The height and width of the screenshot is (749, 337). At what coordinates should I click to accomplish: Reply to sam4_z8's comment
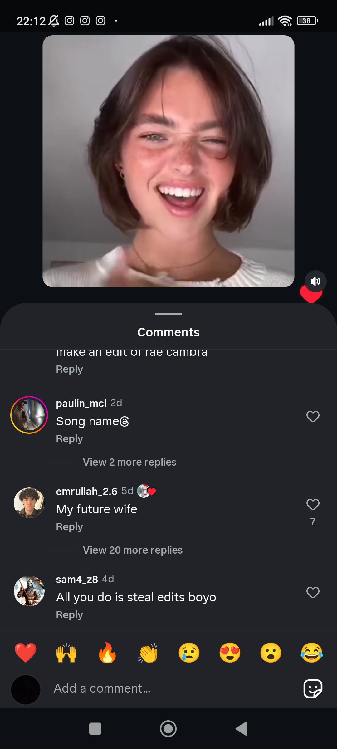(69, 615)
